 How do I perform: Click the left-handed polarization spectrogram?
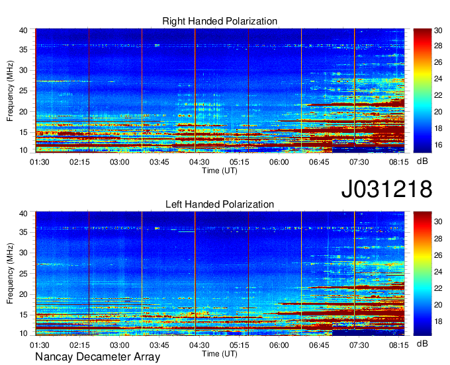(220, 274)
